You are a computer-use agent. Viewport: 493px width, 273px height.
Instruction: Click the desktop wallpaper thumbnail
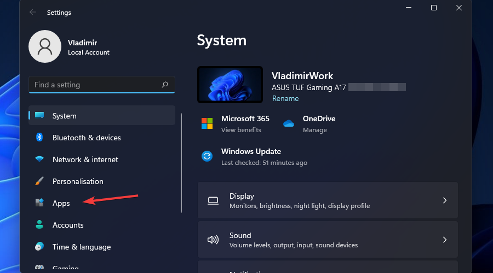230,85
